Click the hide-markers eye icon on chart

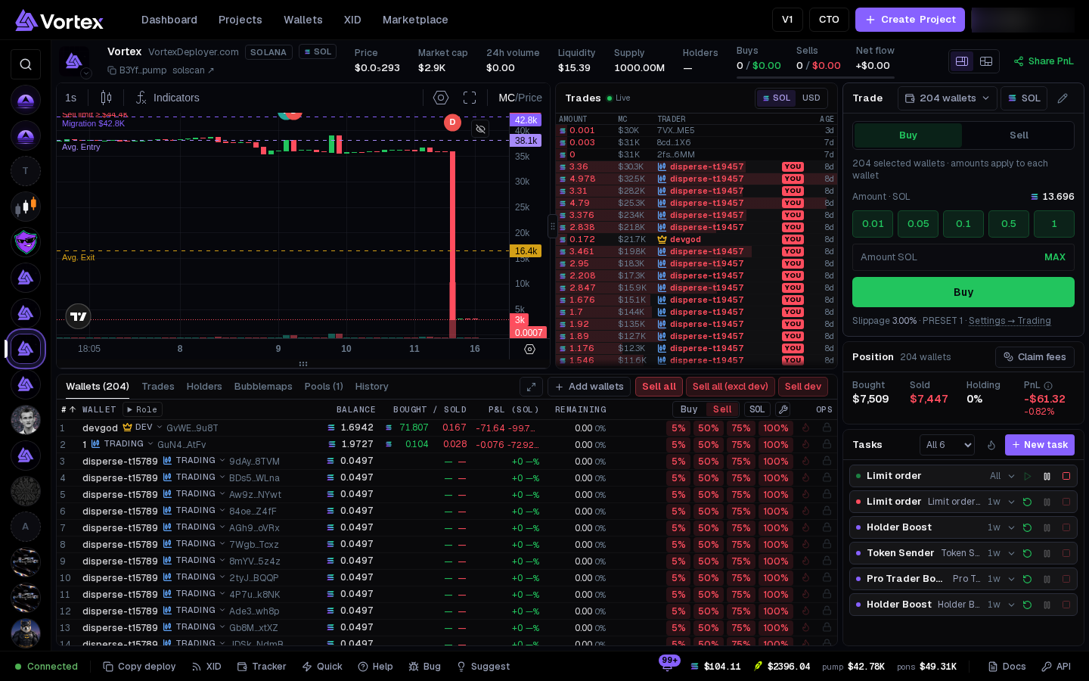coord(480,129)
